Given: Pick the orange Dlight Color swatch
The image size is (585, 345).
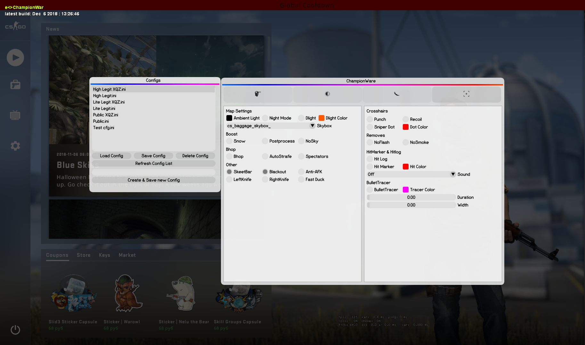Looking at the screenshot, I should 321,118.
